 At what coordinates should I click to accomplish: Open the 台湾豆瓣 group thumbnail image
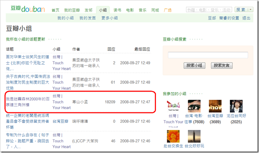(215, 106)
